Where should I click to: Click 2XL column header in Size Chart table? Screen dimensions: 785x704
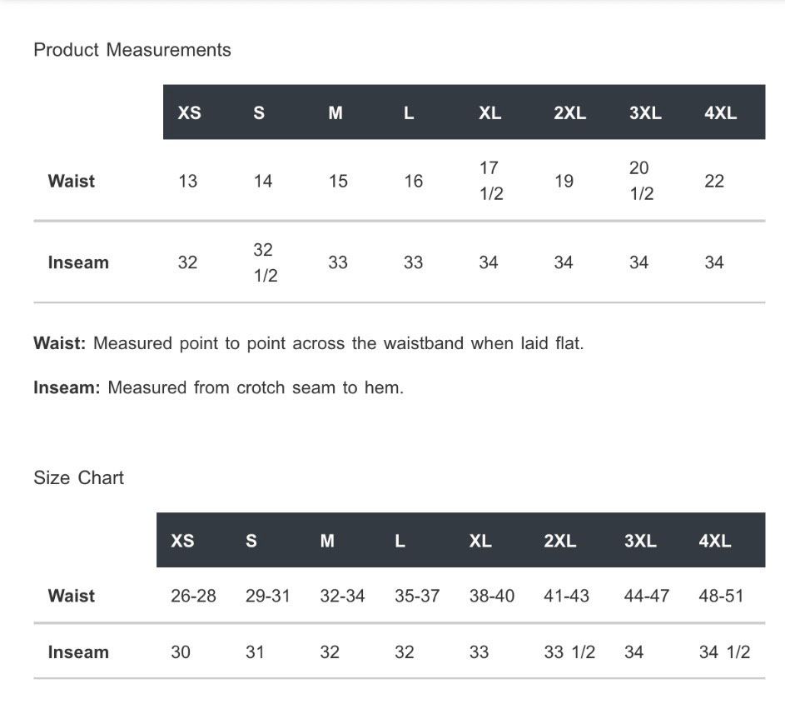(x=560, y=541)
